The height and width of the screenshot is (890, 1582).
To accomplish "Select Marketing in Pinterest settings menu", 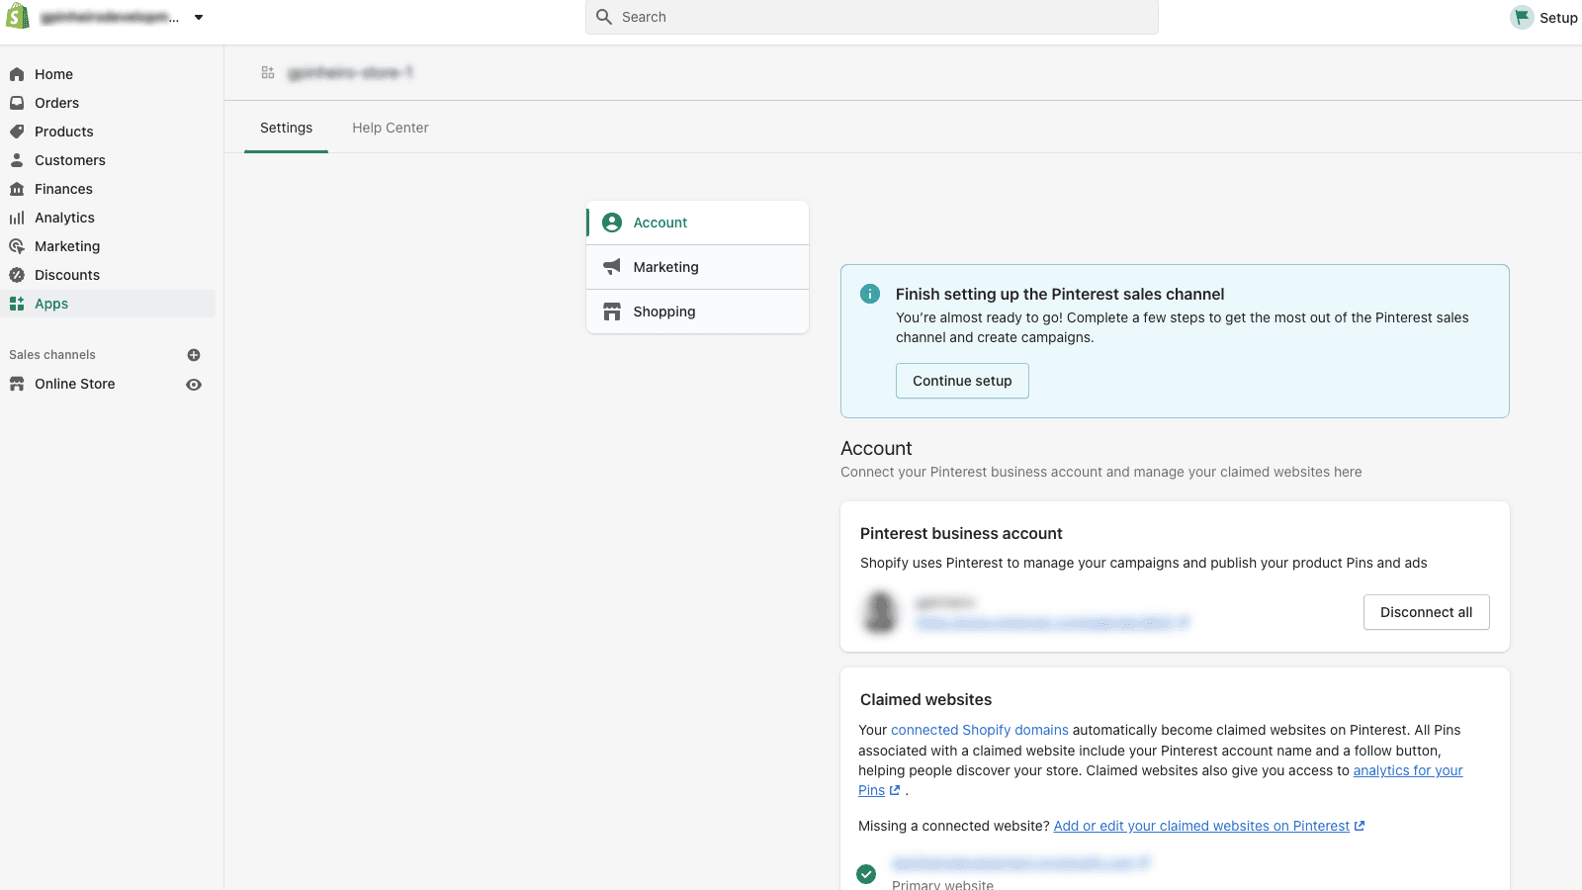I will click(x=665, y=267).
